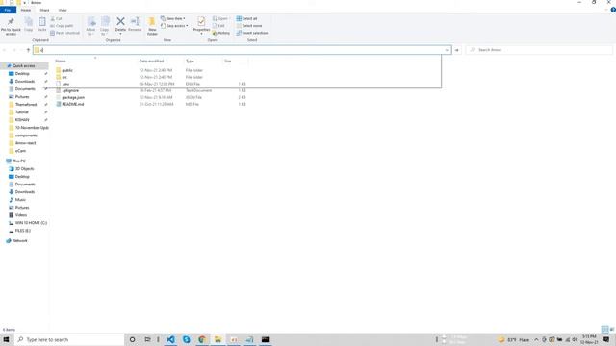The width and height of the screenshot is (616, 346).
Task: Open Videos under This PC
Action: click(x=21, y=215)
